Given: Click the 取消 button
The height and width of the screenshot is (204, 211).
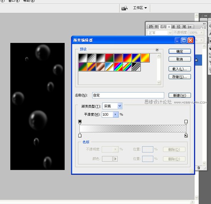Looking at the screenshot, I should click(x=180, y=59).
